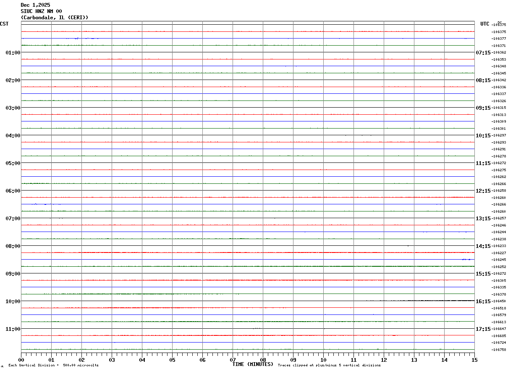Click the 08:00 CST time label
Viewport: 508px width, 371px height.
click(x=13, y=246)
